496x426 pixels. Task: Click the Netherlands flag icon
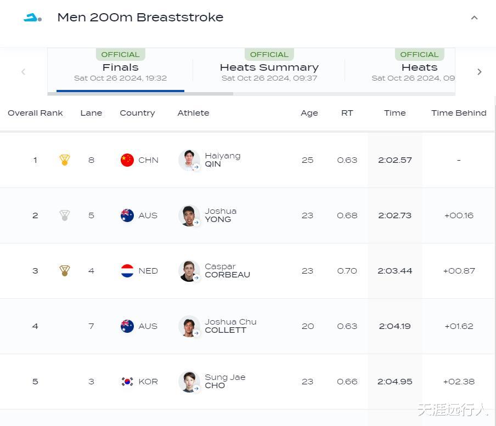[x=127, y=271]
